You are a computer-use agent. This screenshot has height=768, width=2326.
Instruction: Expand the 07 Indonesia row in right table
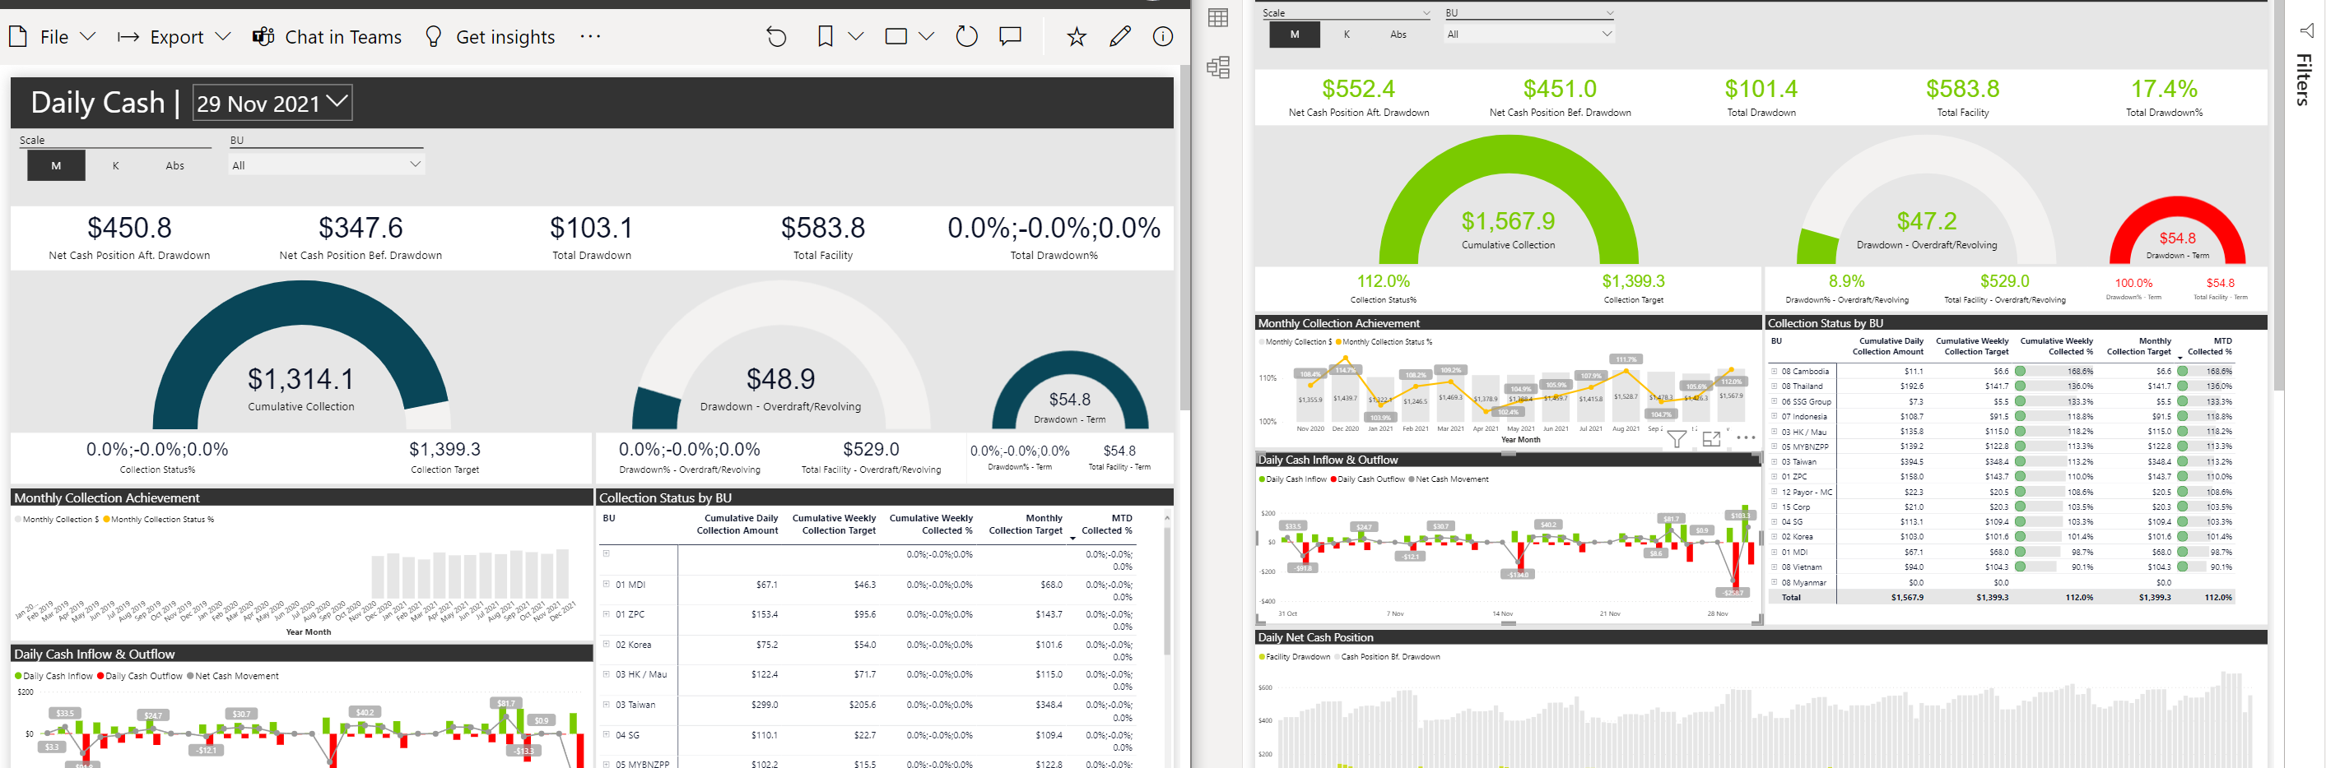coord(1774,416)
